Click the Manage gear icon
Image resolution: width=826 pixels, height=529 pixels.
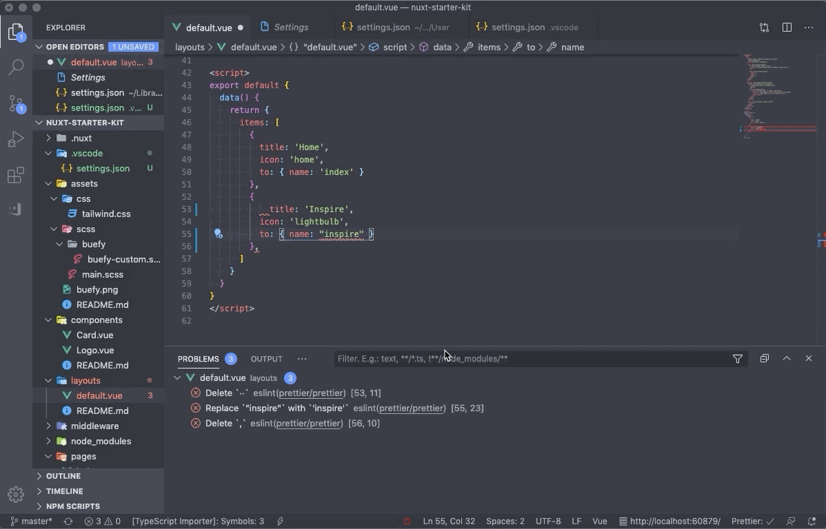click(x=16, y=495)
